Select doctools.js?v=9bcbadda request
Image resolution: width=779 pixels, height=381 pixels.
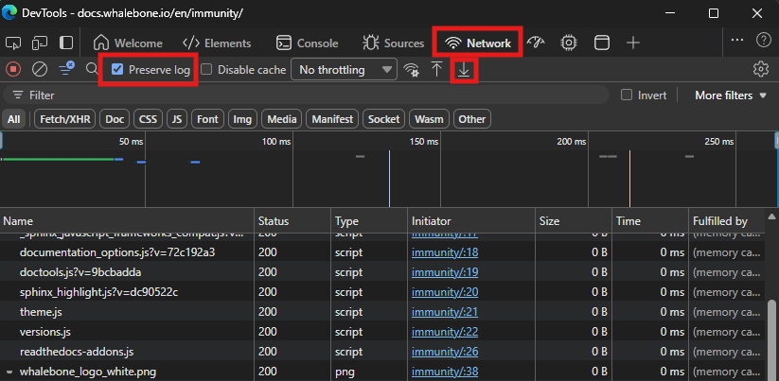pos(382,272)
